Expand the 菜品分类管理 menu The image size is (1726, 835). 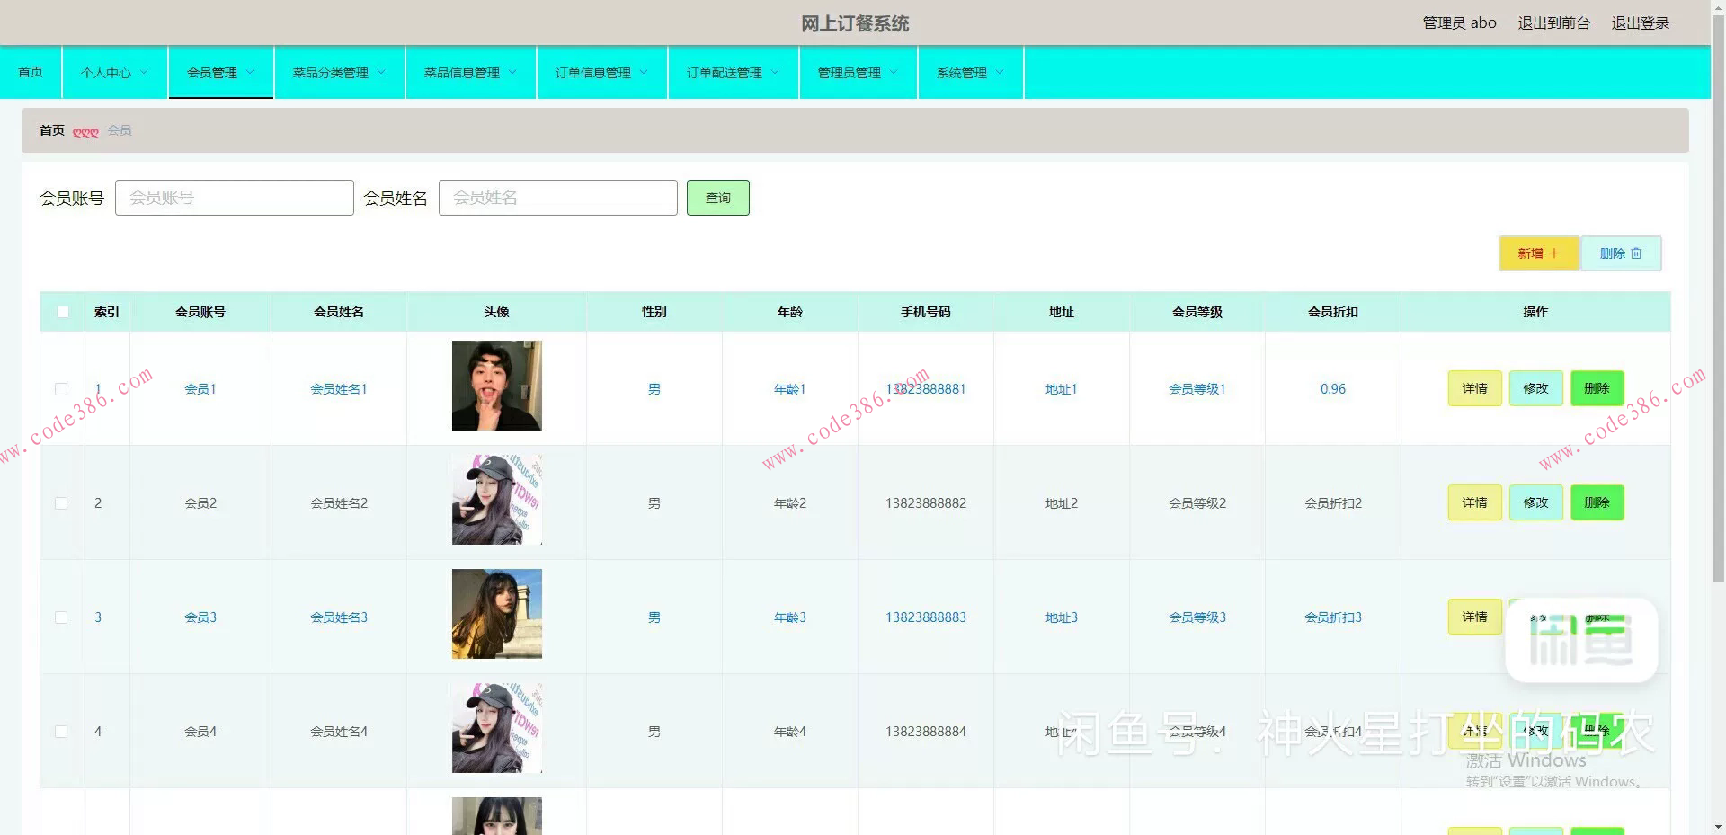339,73
